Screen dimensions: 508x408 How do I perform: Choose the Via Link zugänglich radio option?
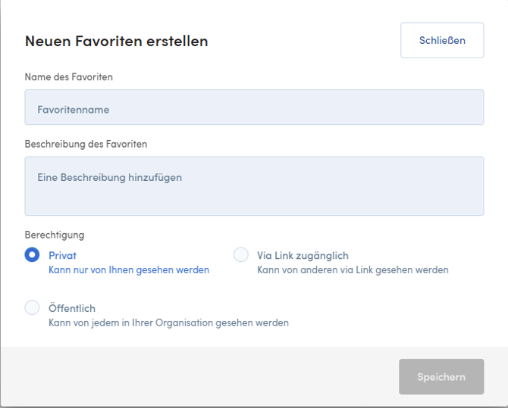coord(241,255)
